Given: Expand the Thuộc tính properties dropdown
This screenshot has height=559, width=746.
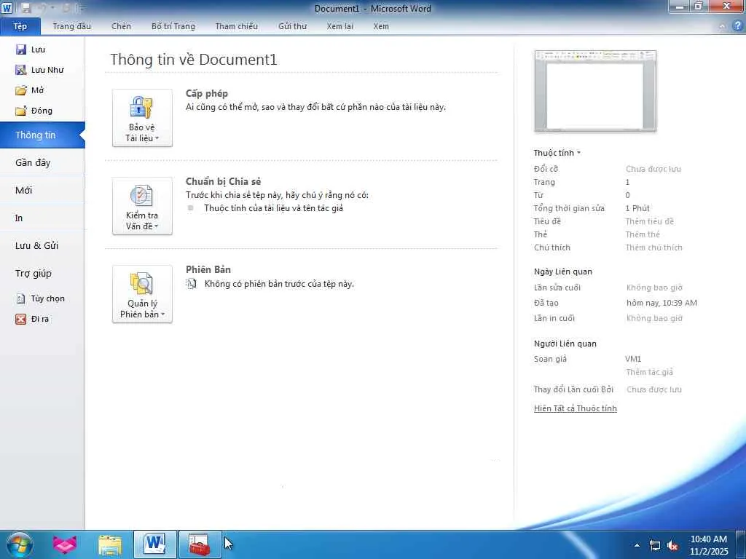Looking at the screenshot, I should [x=557, y=153].
